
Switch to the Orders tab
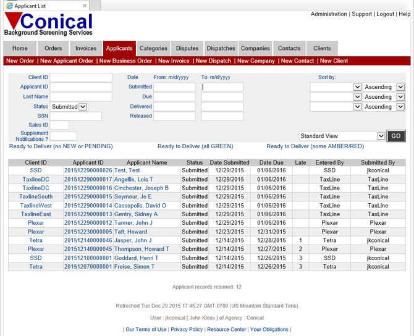click(x=53, y=48)
